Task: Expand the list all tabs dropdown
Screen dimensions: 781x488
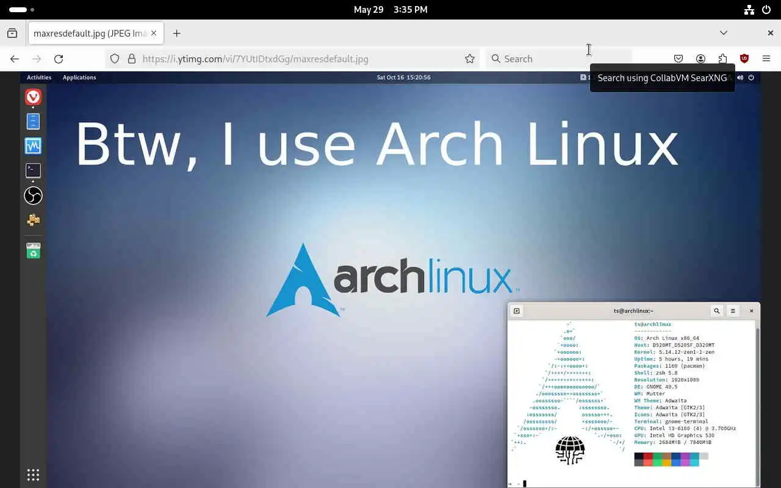Action: 723,33
